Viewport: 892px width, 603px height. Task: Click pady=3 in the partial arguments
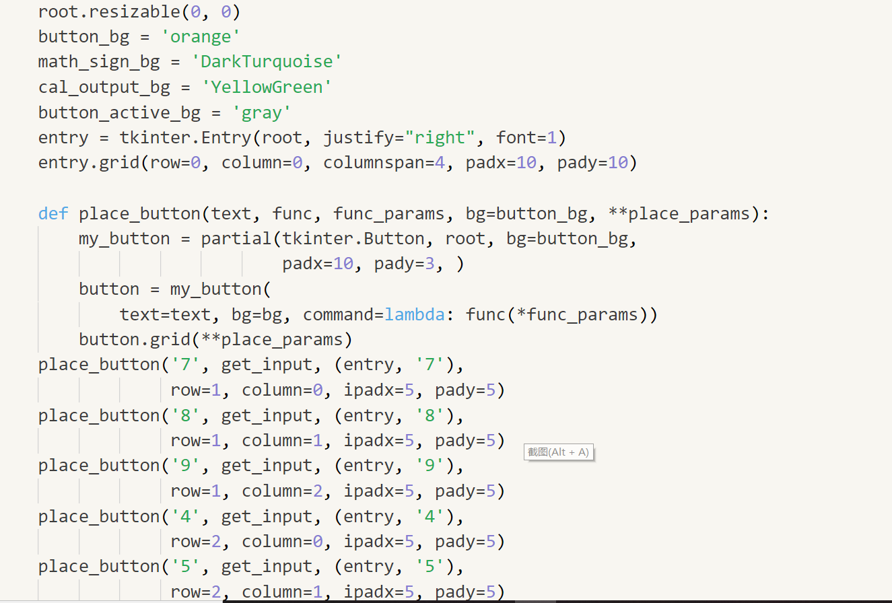point(404,264)
